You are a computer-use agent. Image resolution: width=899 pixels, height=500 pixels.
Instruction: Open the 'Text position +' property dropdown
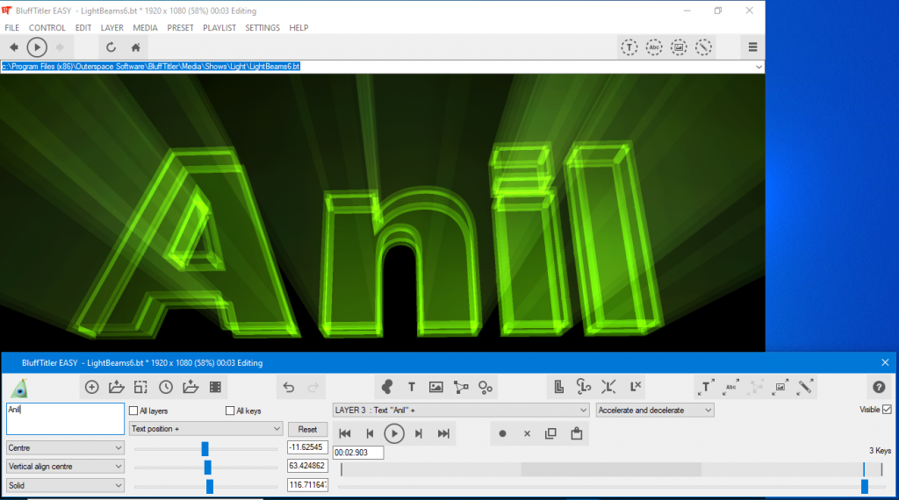click(205, 429)
